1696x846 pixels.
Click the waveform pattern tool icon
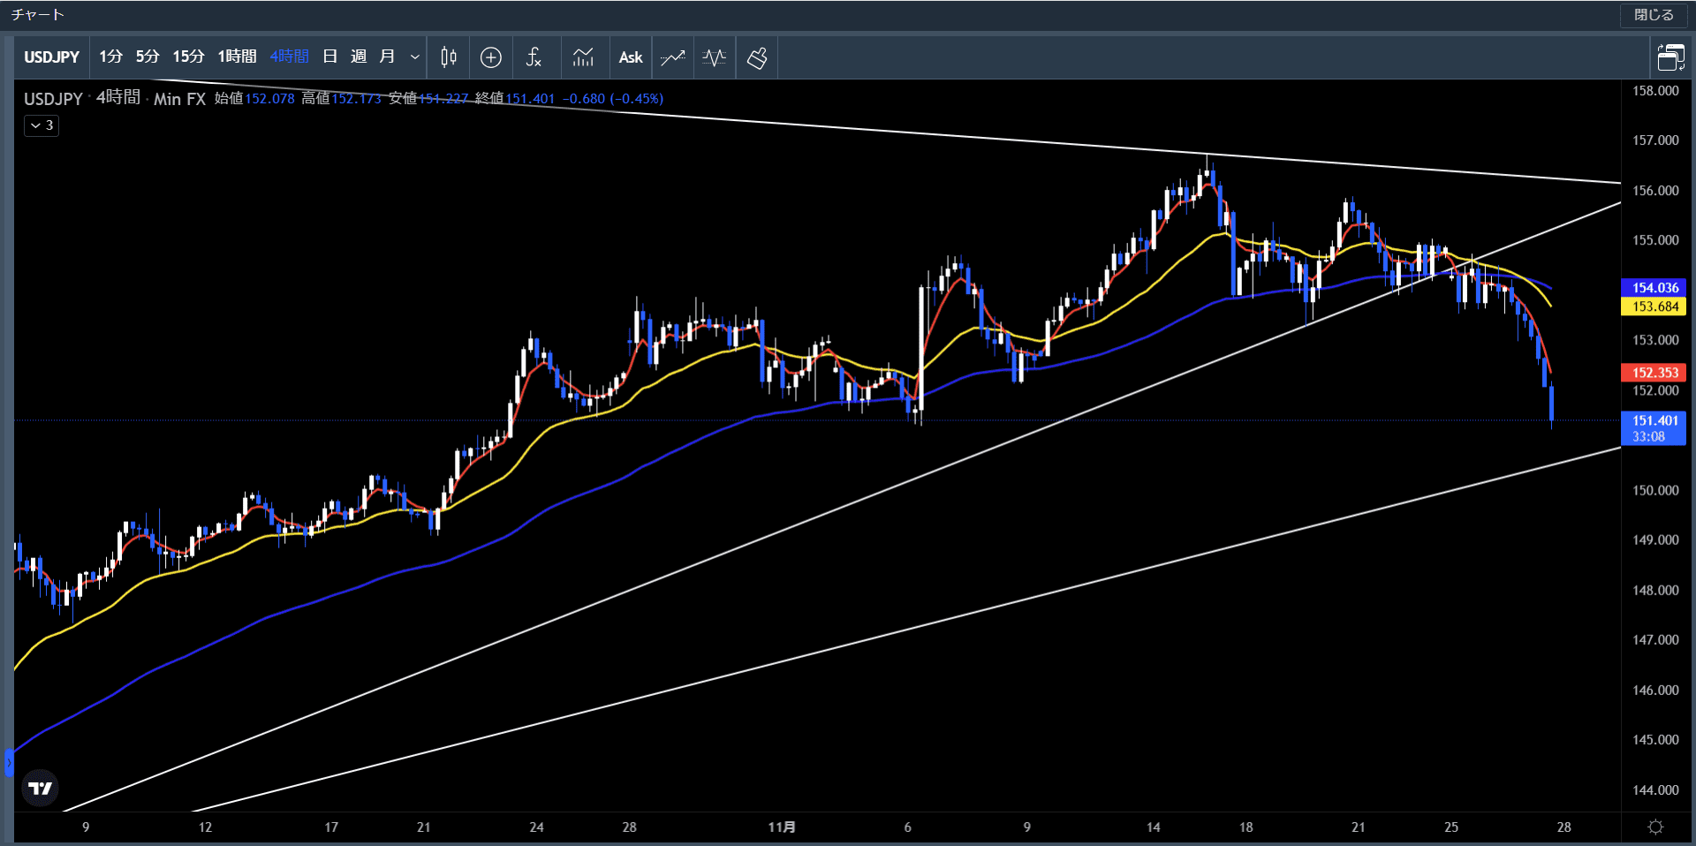(x=715, y=57)
